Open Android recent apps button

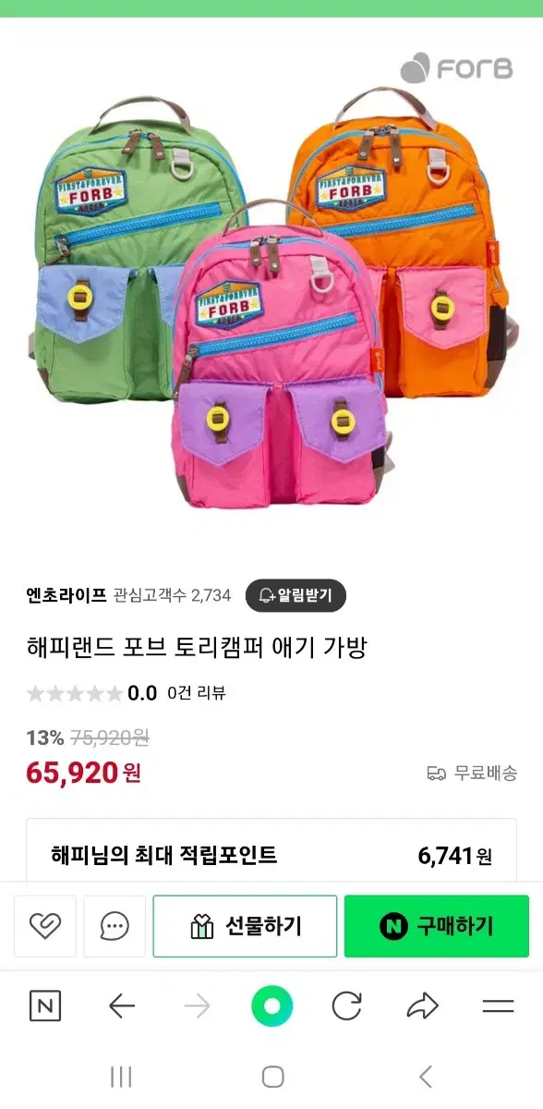(121, 1077)
